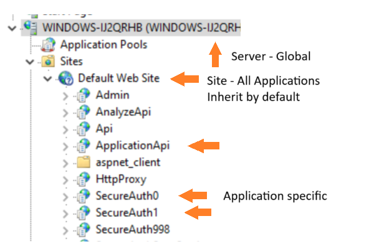This screenshot has height=249, width=374.
Task: Click the aspnet_client folder icon
Action: [x=84, y=162]
